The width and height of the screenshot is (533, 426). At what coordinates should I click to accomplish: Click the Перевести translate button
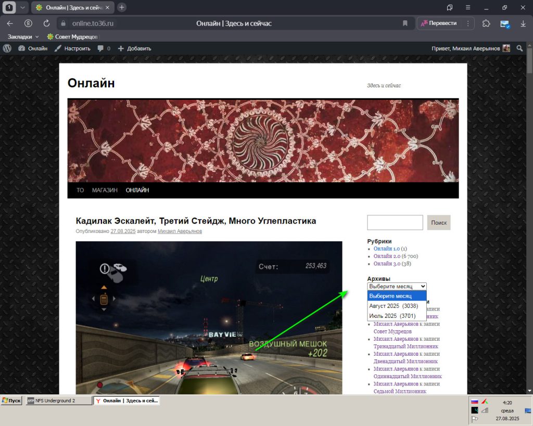(x=439, y=23)
